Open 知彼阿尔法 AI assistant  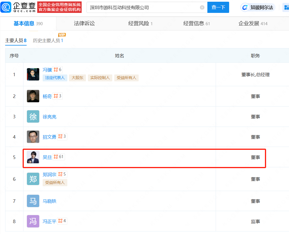(258, 7)
